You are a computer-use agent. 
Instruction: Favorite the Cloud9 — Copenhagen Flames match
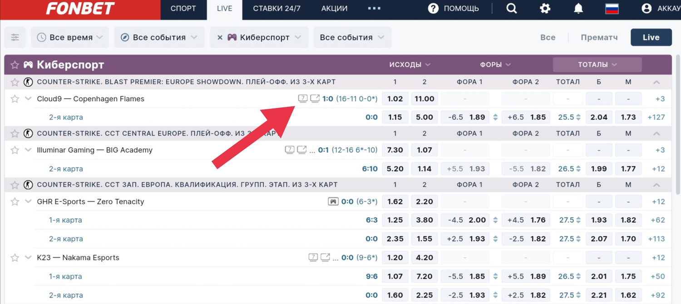pos(15,99)
